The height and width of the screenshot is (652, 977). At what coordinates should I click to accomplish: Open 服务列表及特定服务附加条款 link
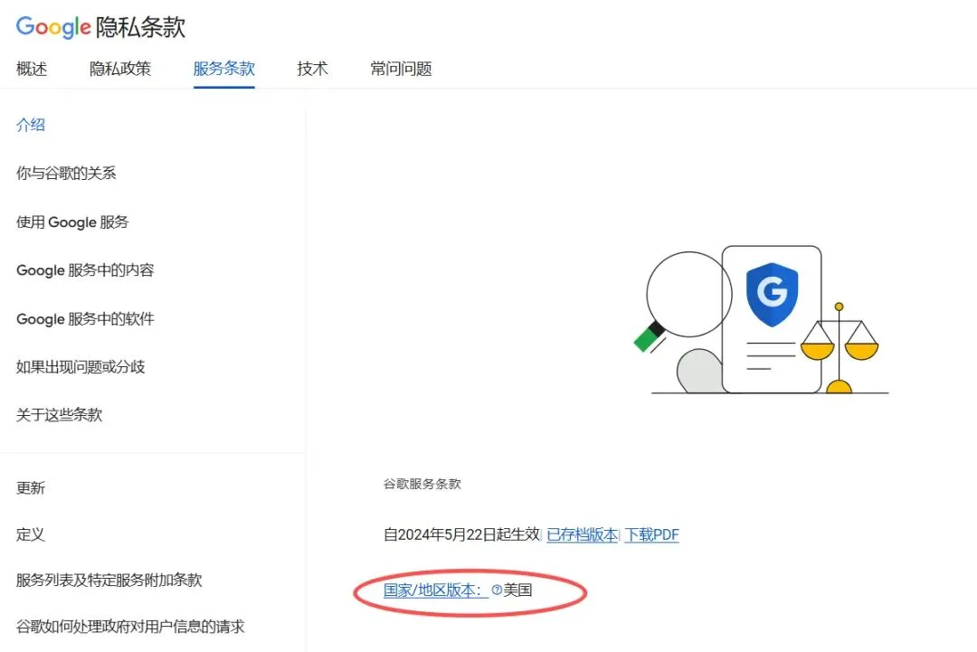pos(109,580)
